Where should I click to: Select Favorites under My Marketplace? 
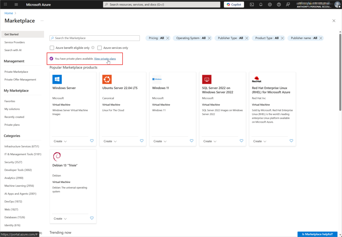coord(10,101)
